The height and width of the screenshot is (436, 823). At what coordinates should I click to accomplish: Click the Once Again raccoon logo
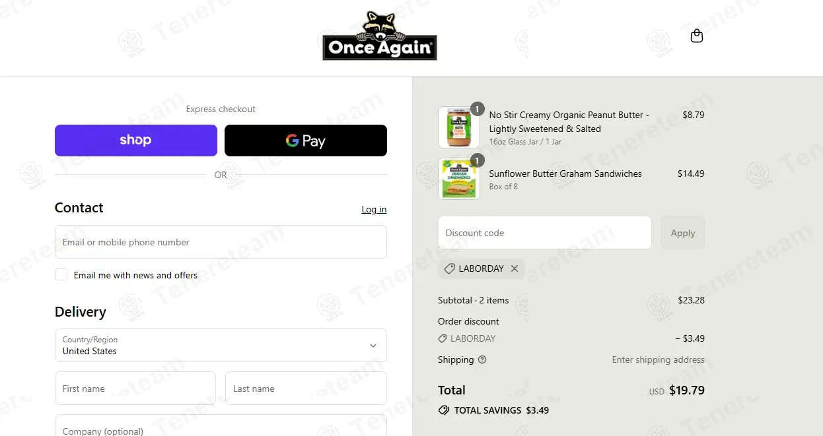pyautogui.click(x=380, y=36)
